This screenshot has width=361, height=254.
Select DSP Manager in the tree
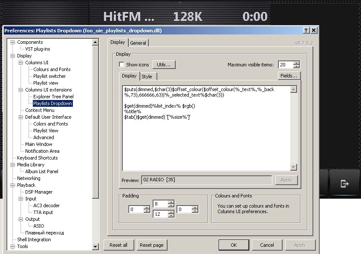coord(39,192)
